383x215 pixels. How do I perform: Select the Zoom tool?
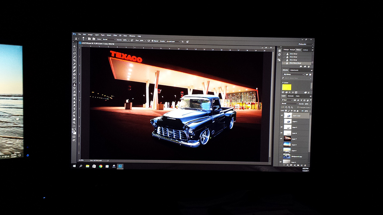pyautogui.click(x=74, y=123)
